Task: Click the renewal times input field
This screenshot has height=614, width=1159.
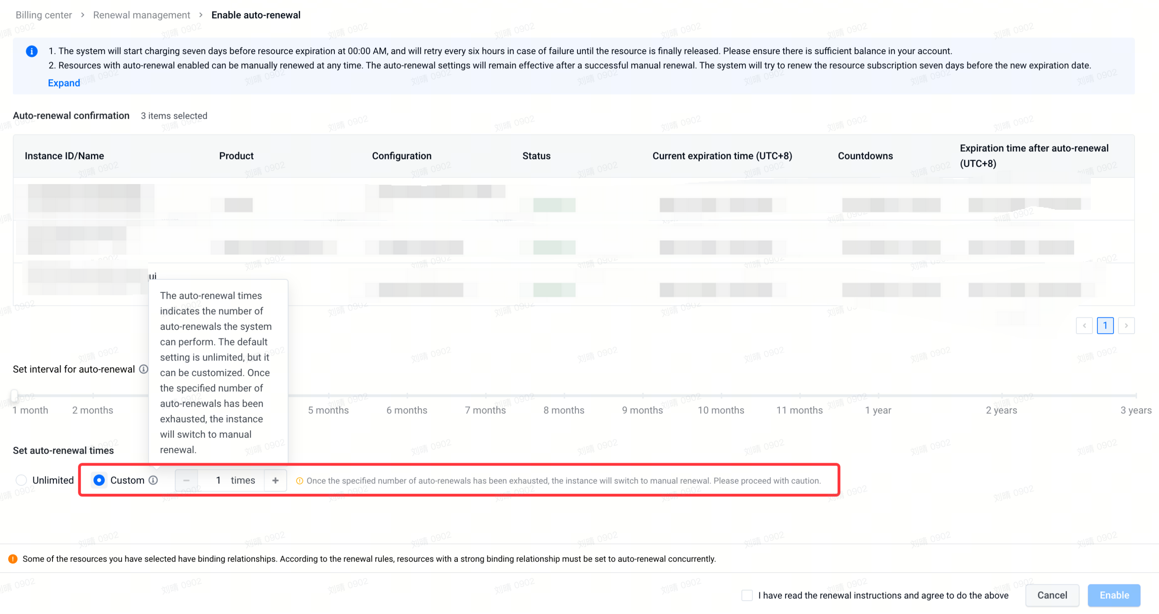Action: click(231, 480)
